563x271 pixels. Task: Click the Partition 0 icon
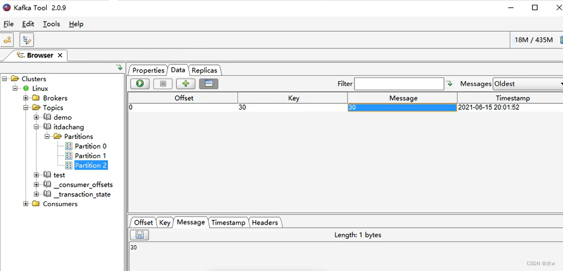point(69,146)
